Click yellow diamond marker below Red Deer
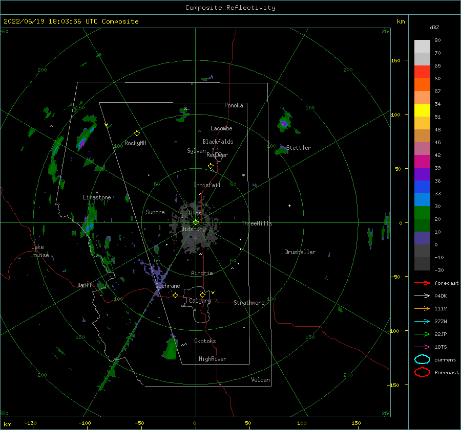This screenshot has width=461, height=430. coord(211,166)
